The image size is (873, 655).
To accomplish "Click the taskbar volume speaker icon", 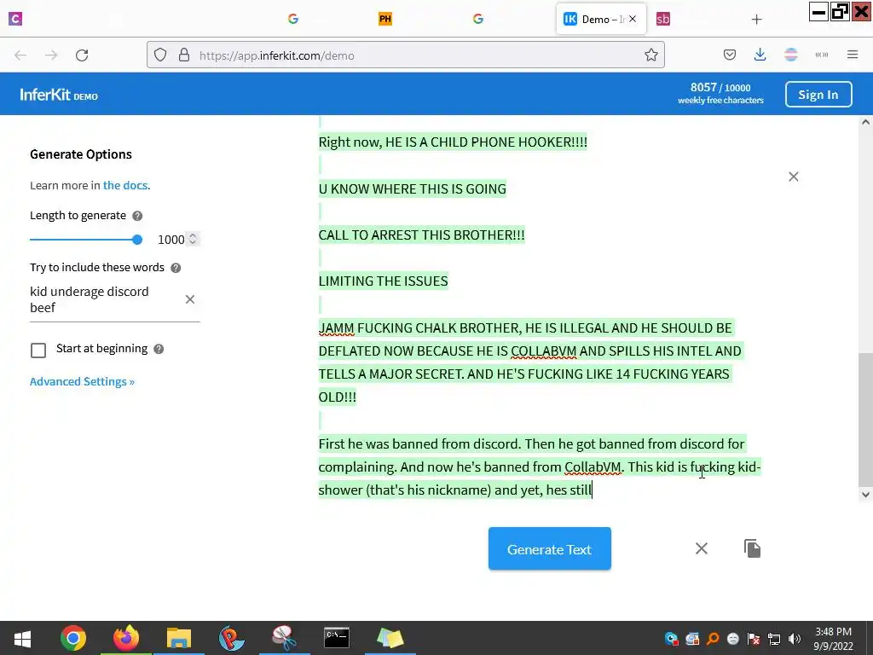I will point(795,639).
